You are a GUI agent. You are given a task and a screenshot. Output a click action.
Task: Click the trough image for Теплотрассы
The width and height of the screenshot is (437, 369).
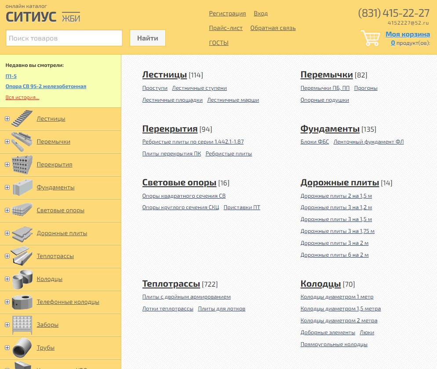pyautogui.click(x=22, y=256)
